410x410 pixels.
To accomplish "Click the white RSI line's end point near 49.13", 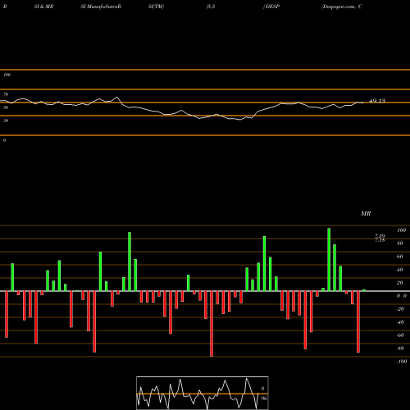I will [x=362, y=102].
